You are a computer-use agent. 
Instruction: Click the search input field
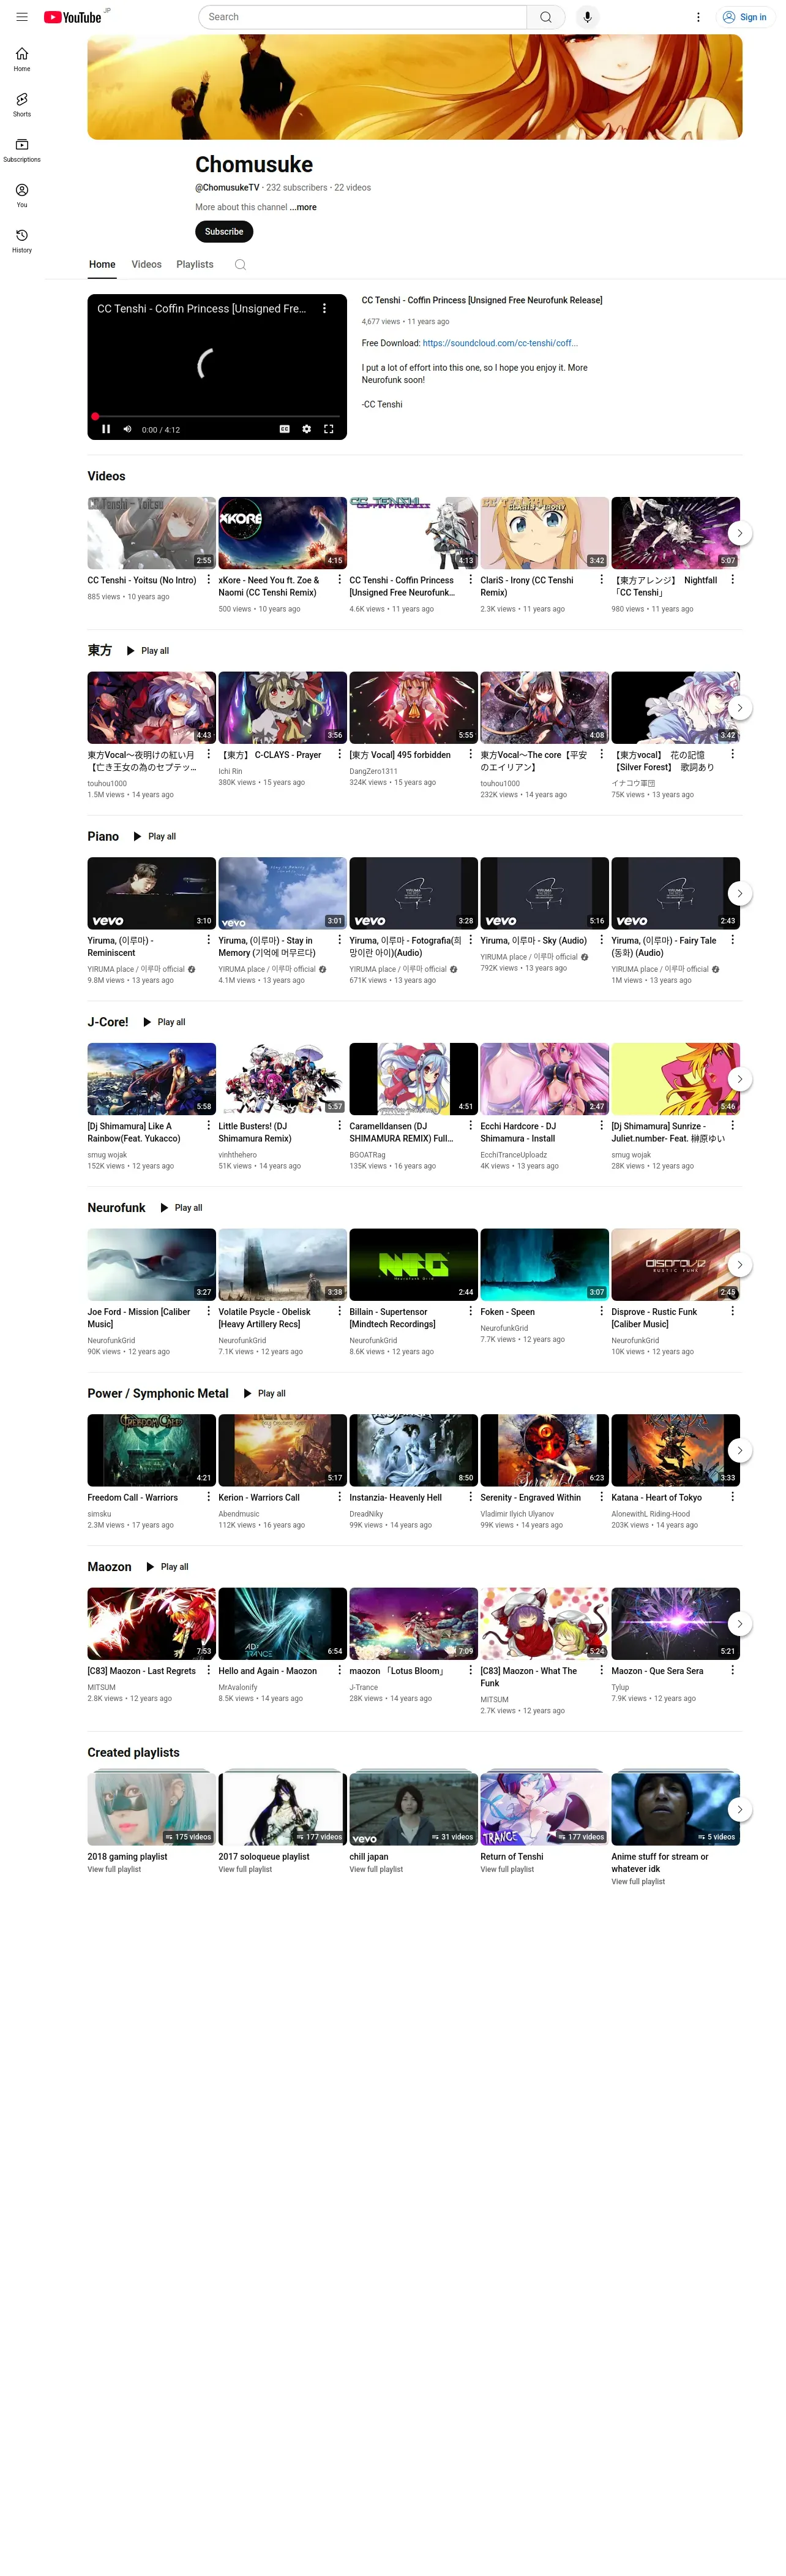tap(362, 17)
